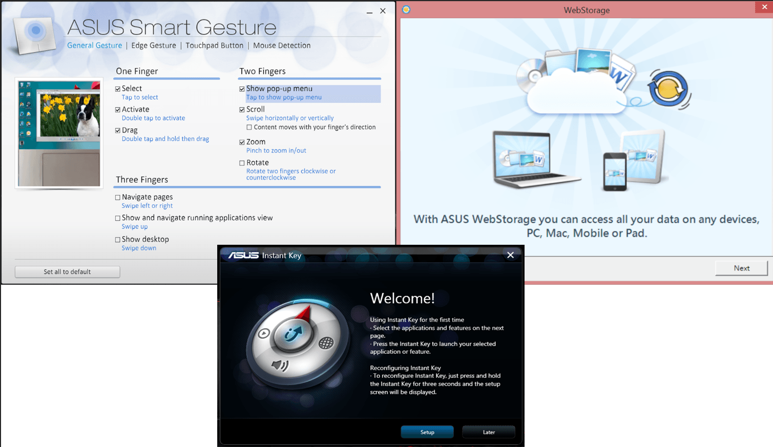
Task: Click the "Reconfiguring Instant Key" heading
Action: (405, 368)
